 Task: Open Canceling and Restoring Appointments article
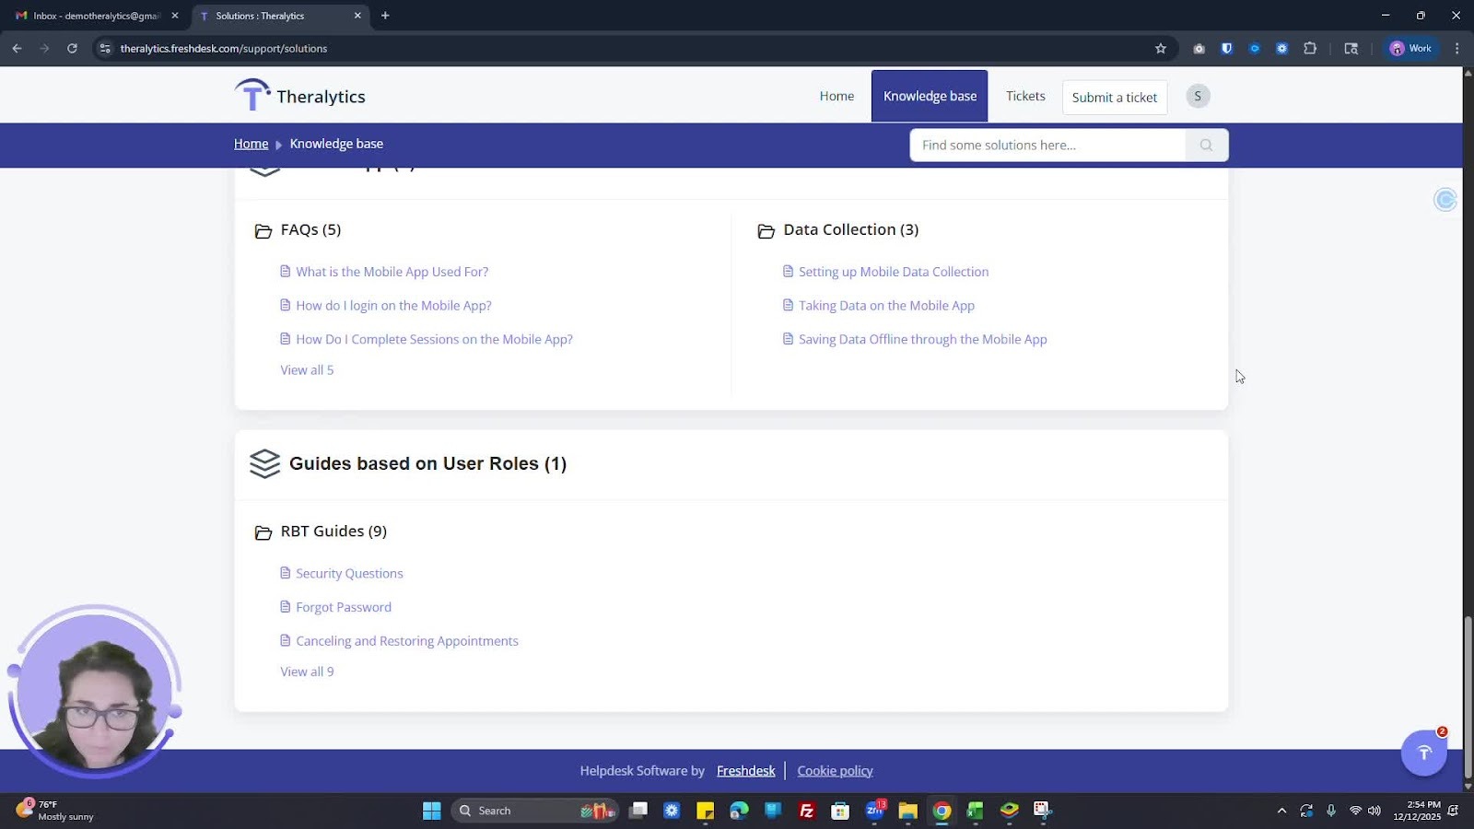coord(406,641)
